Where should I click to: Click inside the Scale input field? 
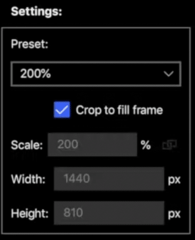(92, 145)
